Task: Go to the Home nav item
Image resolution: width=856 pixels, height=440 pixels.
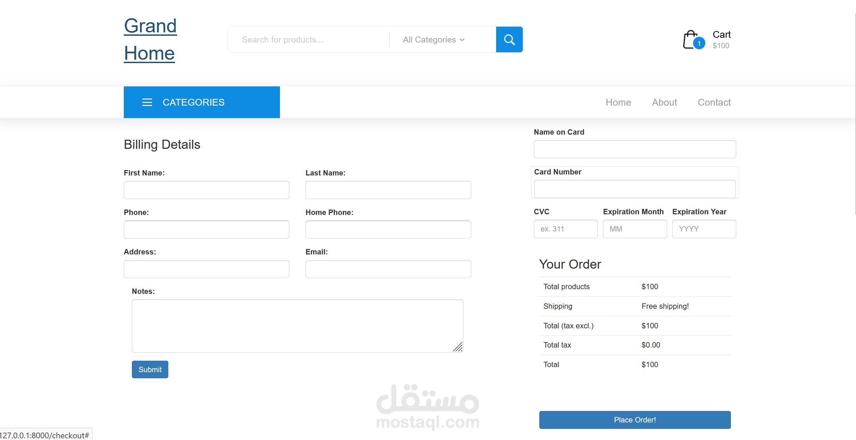Action: pos(618,102)
